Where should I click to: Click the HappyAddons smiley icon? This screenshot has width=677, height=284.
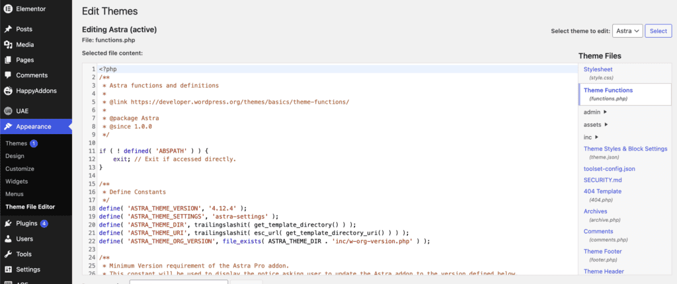(x=8, y=91)
